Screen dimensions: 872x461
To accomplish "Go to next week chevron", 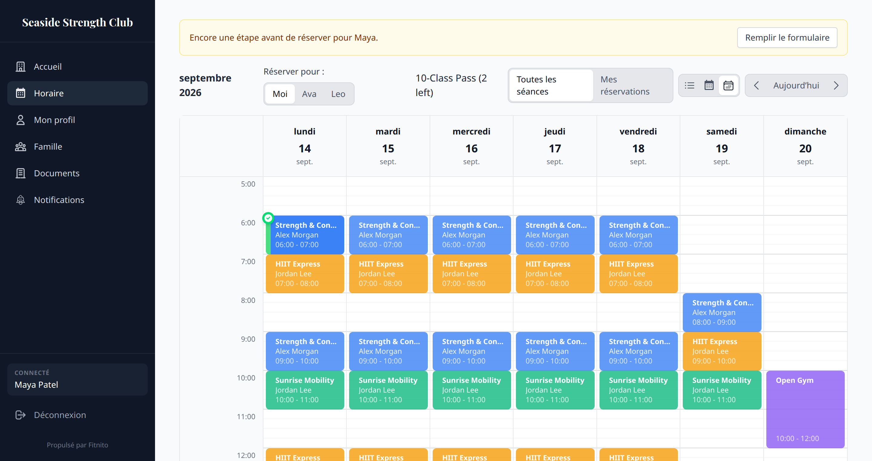I will [x=836, y=85].
